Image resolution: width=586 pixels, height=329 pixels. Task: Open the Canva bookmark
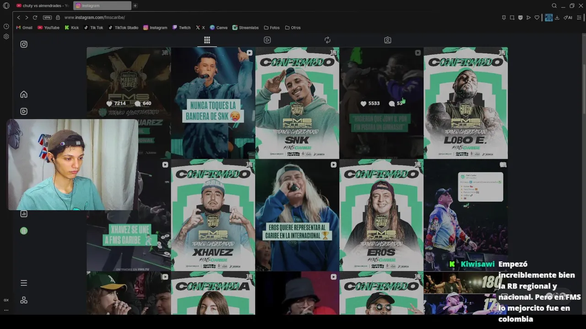click(218, 27)
